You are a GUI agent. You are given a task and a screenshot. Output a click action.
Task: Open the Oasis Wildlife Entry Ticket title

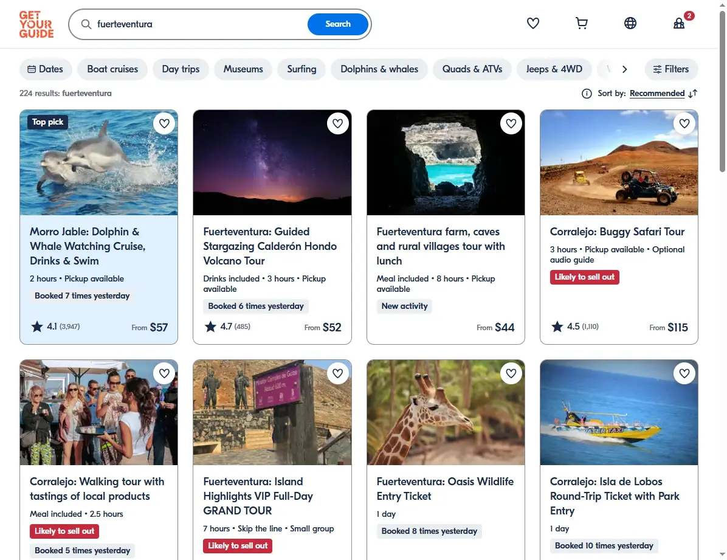point(445,488)
